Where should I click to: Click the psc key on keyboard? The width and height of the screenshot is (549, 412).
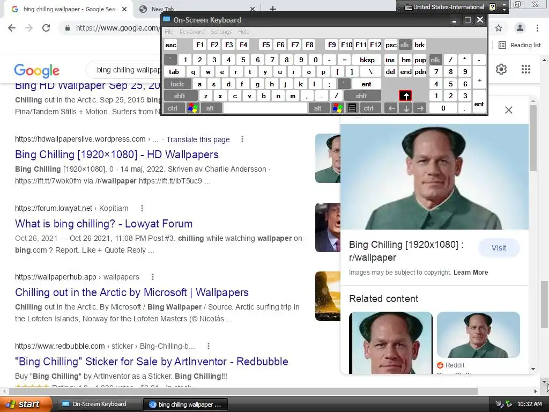[391, 45]
